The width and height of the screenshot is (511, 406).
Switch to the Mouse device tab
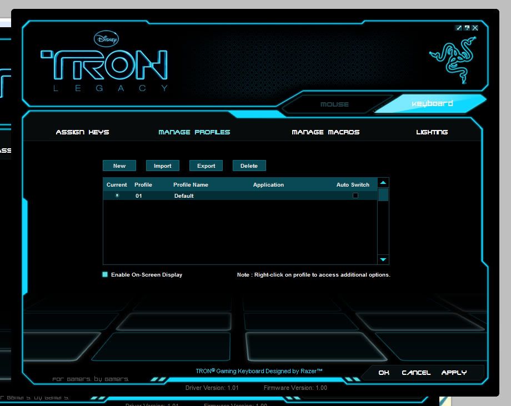point(334,104)
